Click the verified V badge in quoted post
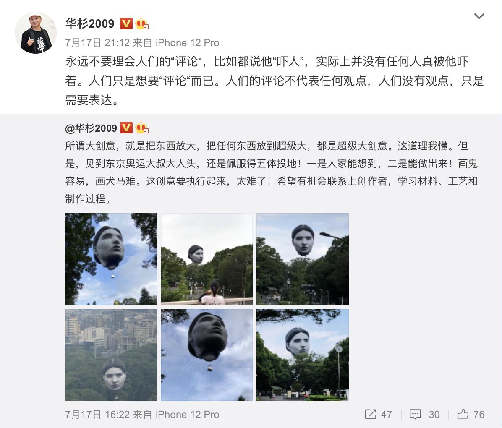The image size is (502, 428). pos(126,128)
